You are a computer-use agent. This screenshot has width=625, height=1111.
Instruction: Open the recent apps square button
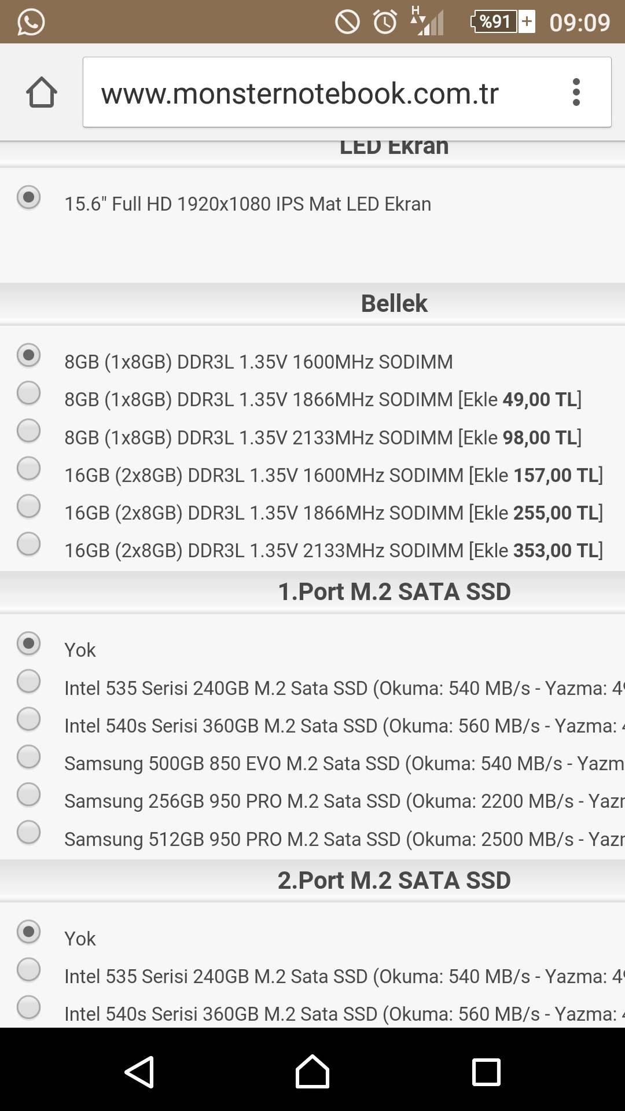point(486,1072)
